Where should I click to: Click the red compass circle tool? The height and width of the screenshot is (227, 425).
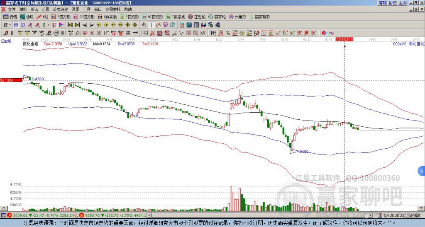click(x=85, y=33)
